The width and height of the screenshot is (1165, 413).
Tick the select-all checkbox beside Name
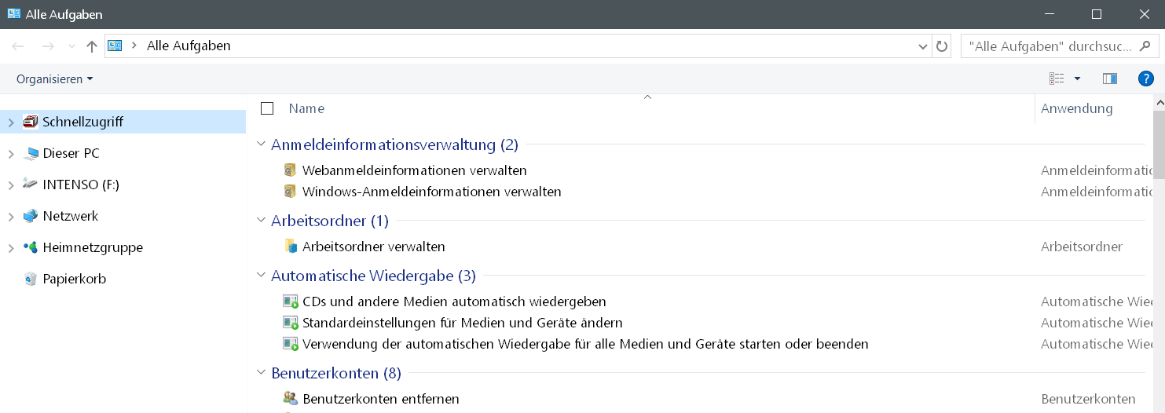(x=267, y=108)
